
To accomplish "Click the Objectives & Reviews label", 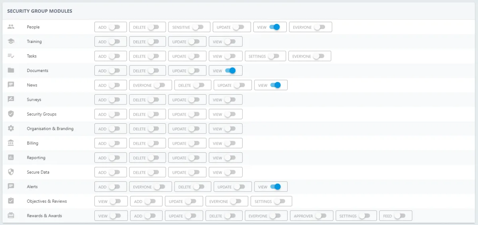I will [x=47, y=201].
